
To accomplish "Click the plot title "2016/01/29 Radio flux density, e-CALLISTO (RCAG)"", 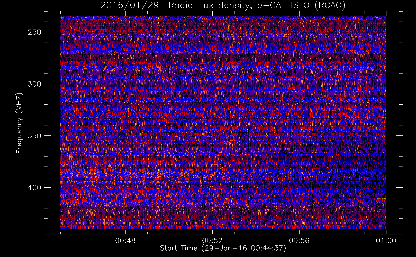I will point(223,5).
